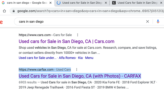The image size is (164, 97).
Task: Open 'Used cars for Sale in San Diego, CA | Cars.com'
Action: 66,41
